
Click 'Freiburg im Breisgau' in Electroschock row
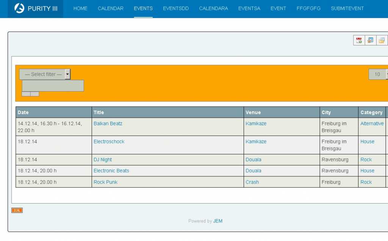[x=334, y=145]
